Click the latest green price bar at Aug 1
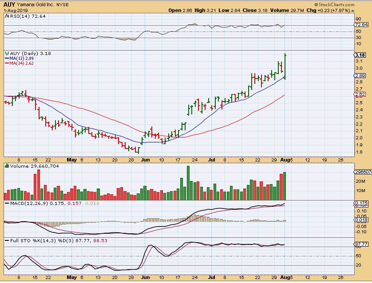 (285, 67)
